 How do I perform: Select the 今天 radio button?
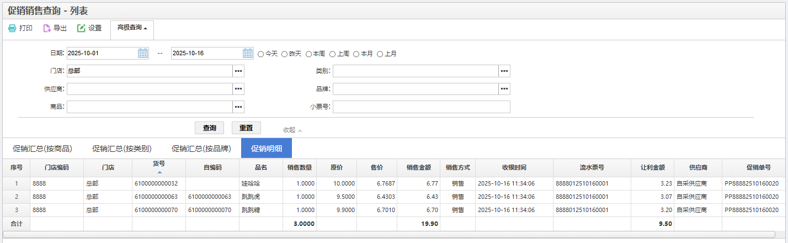(261, 54)
